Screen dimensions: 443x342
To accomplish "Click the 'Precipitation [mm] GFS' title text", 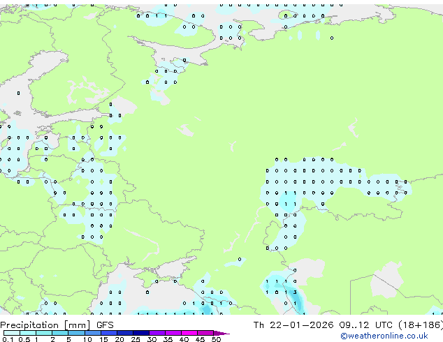I will (x=57, y=325).
